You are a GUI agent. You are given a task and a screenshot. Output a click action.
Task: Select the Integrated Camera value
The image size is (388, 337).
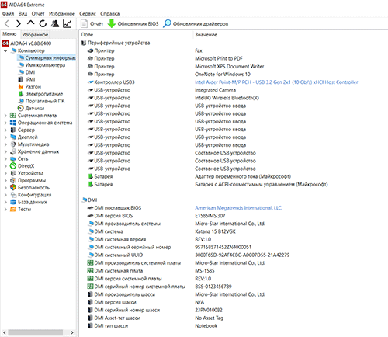(215, 90)
